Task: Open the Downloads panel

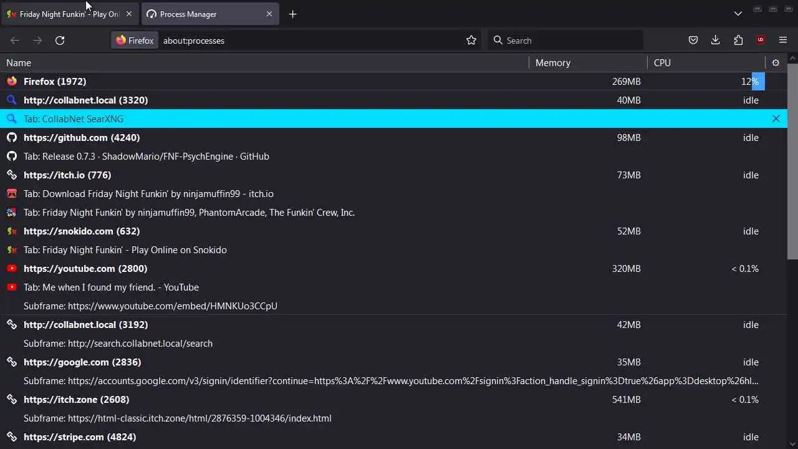Action: pyautogui.click(x=716, y=40)
